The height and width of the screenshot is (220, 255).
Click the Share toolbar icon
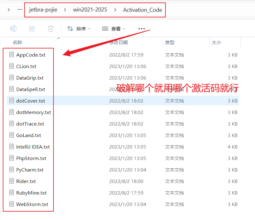tap(32, 29)
